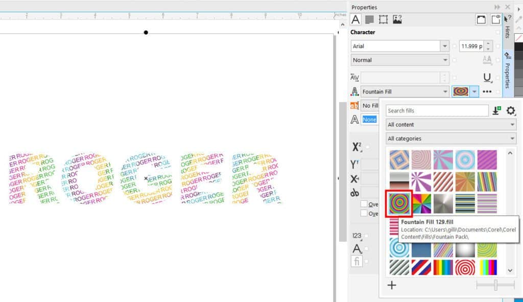Click inside the Search fills field

pos(437,110)
